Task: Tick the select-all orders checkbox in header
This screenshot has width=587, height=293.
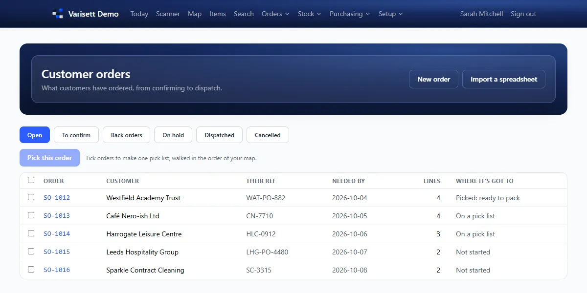Action: point(31,180)
